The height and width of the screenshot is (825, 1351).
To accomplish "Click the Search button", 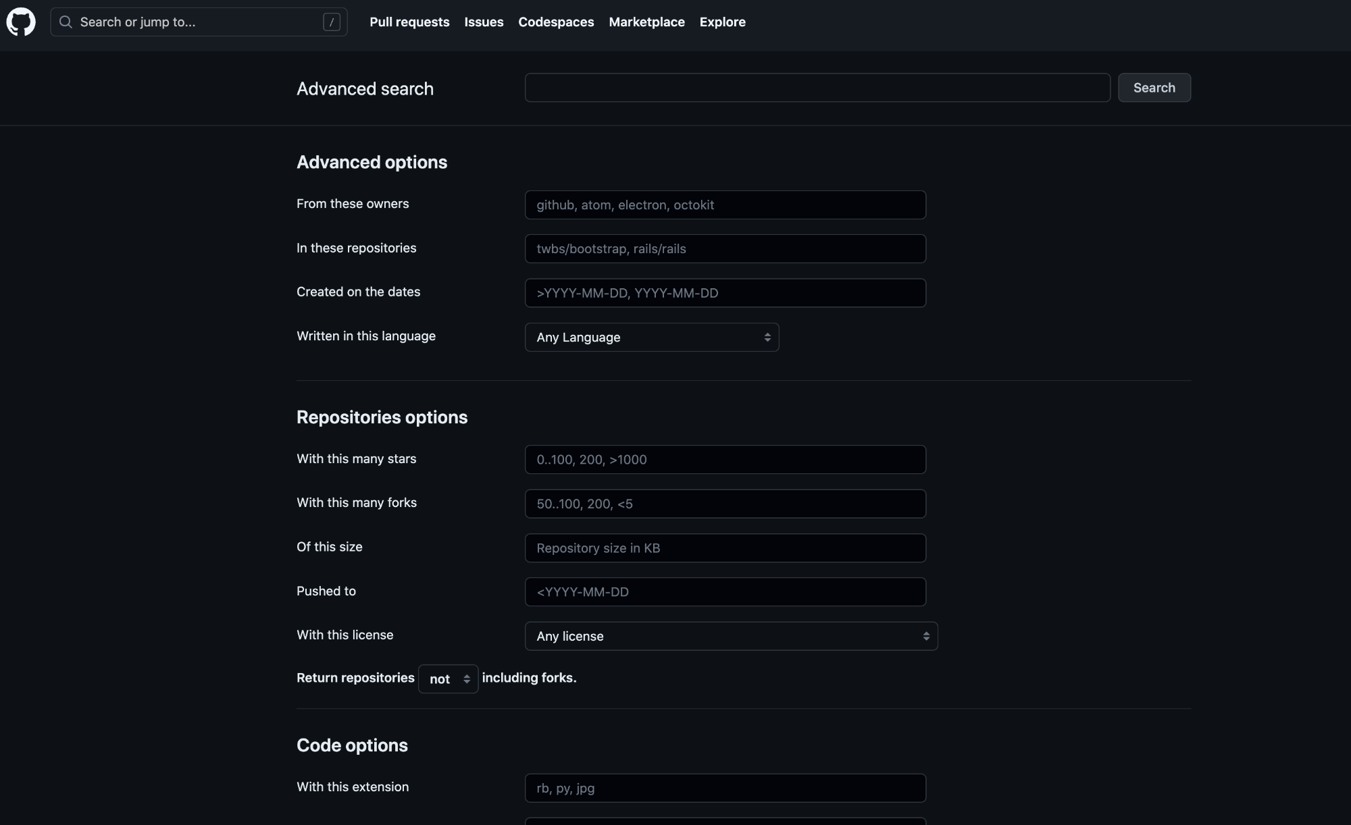I will pos(1154,88).
